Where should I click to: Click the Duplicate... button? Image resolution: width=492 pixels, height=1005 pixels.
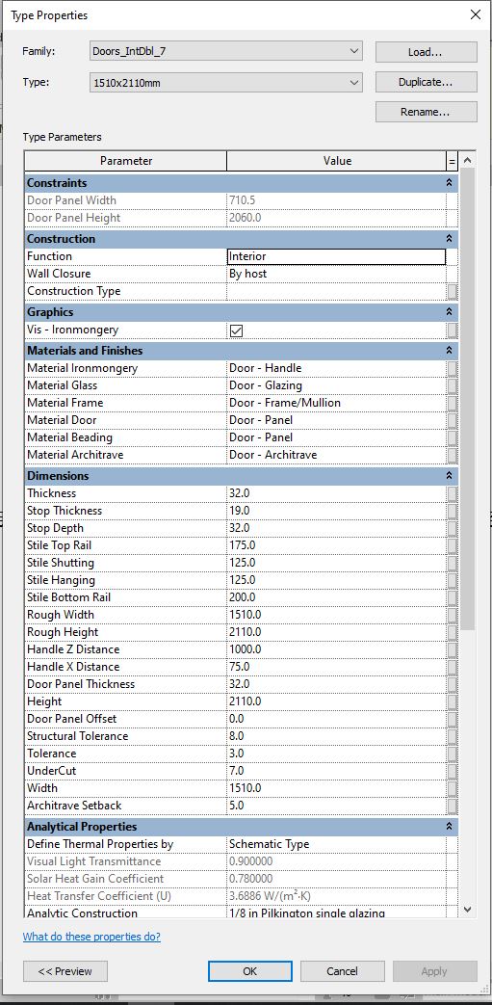(426, 82)
